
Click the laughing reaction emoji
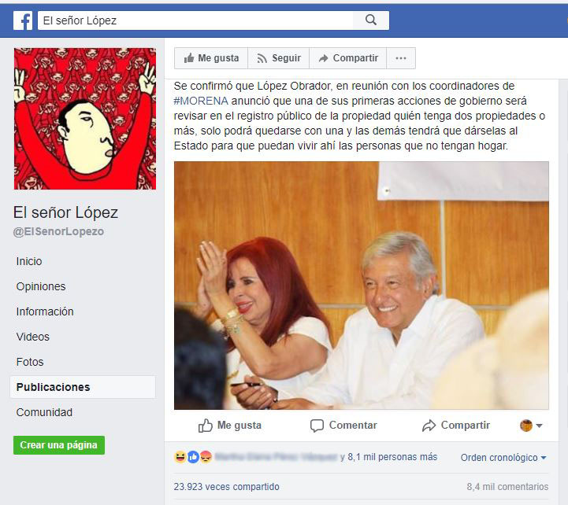point(180,457)
